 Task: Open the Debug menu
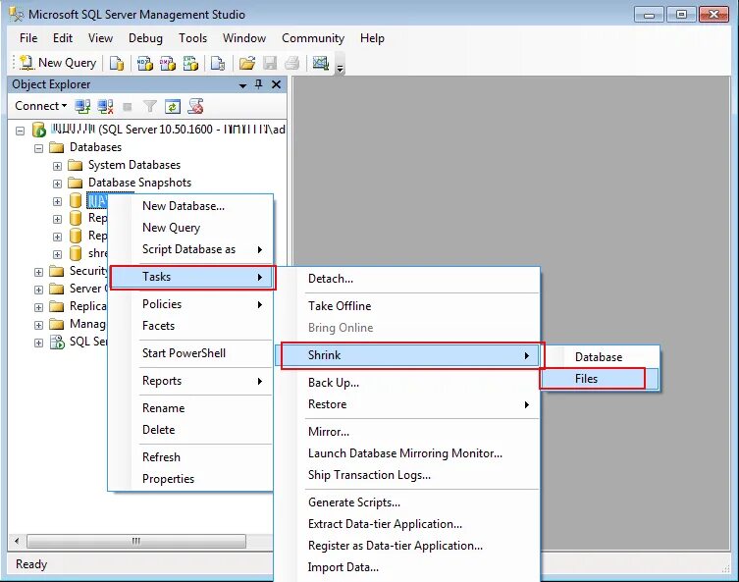click(145, 38)
